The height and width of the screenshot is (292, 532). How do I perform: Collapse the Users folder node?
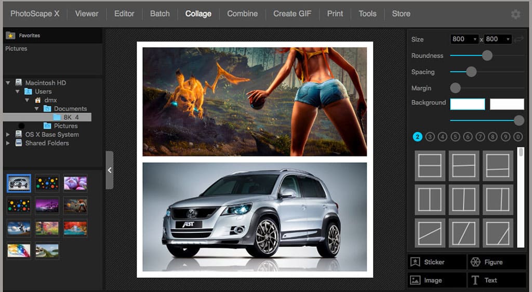17,91
